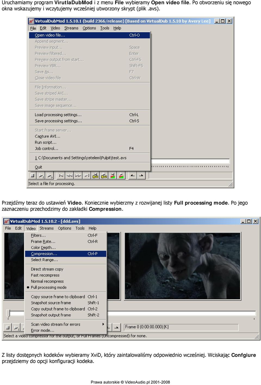Choose Error mode... entry
Image resolution: width=261 pixels, height=385 pixels.
point(66,330)
